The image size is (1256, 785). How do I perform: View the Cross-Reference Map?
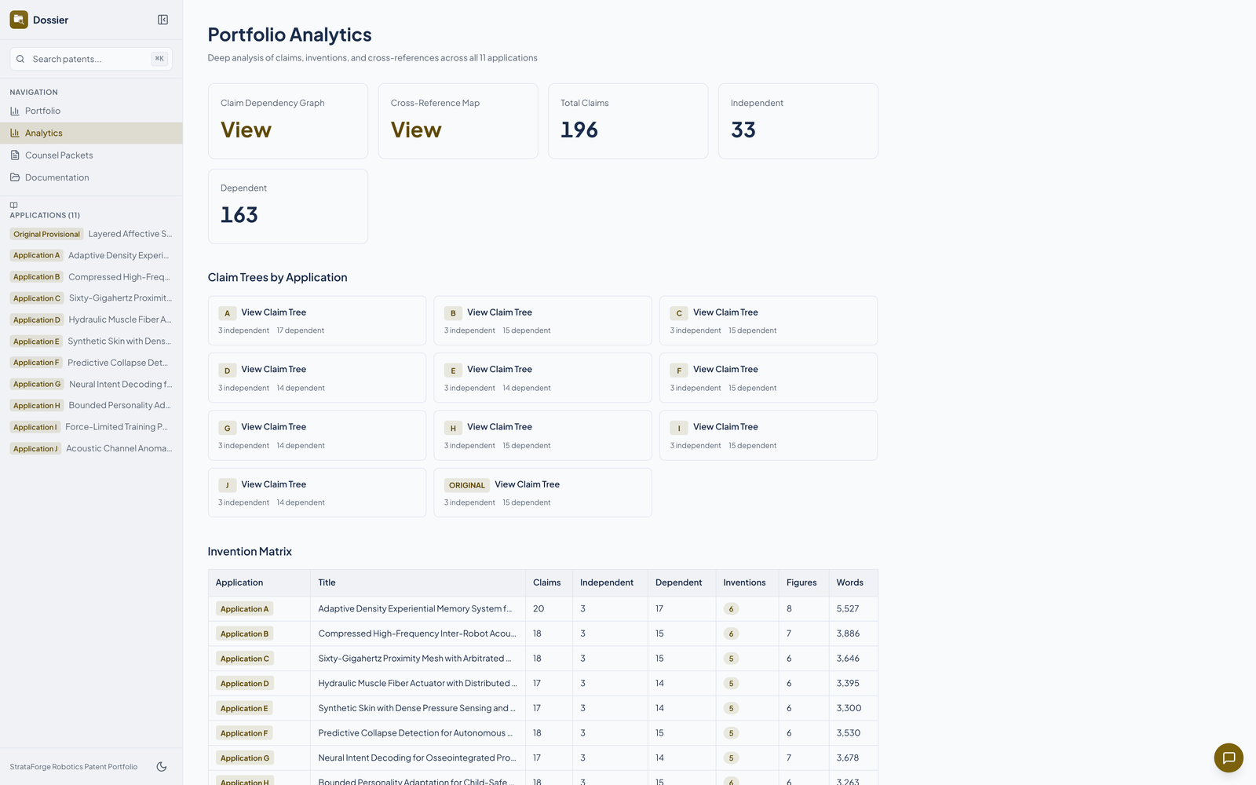tap(458, 121)
